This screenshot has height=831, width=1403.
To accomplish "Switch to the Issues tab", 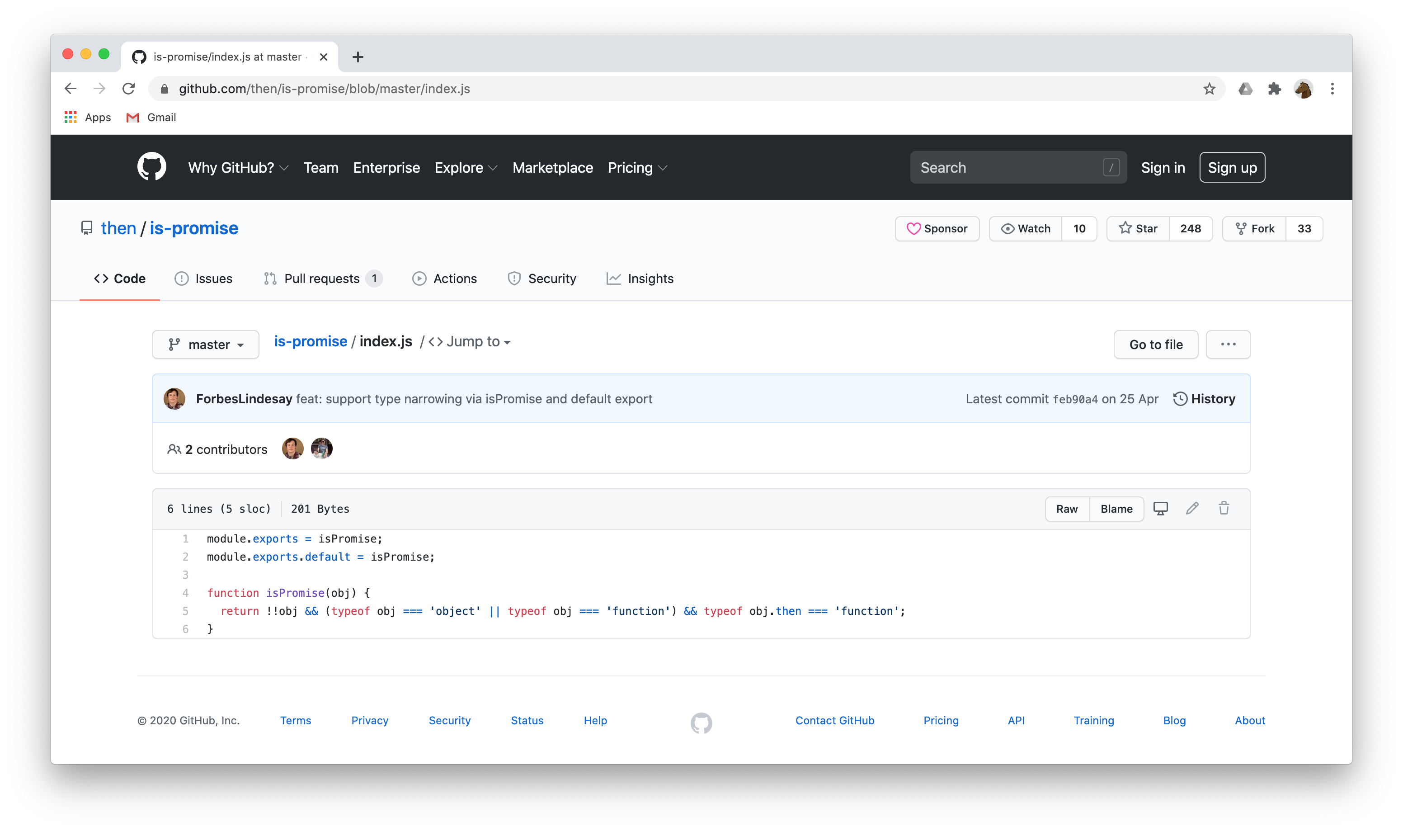I will coord(204,278).
